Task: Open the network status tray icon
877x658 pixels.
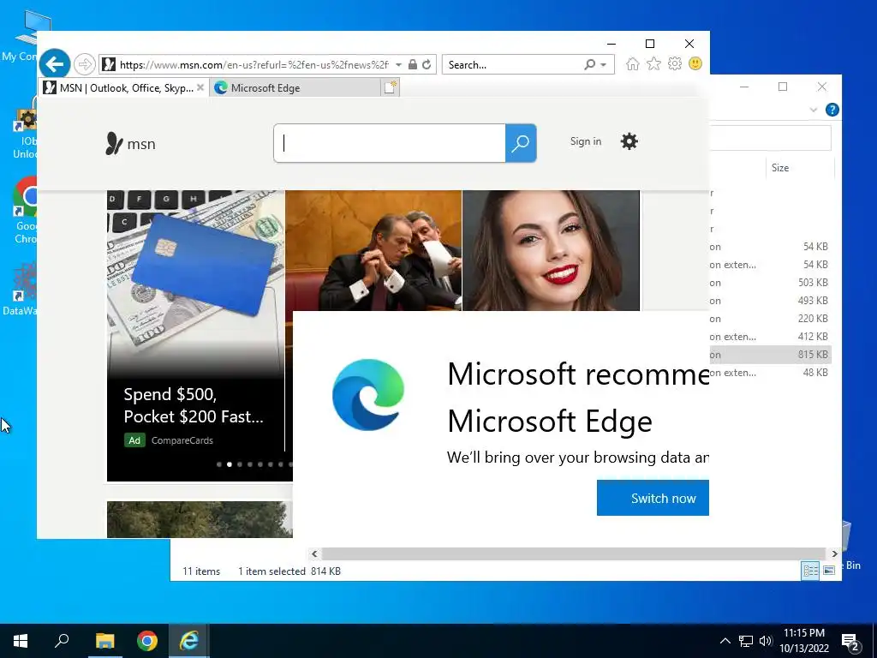Action: [746, 641]
